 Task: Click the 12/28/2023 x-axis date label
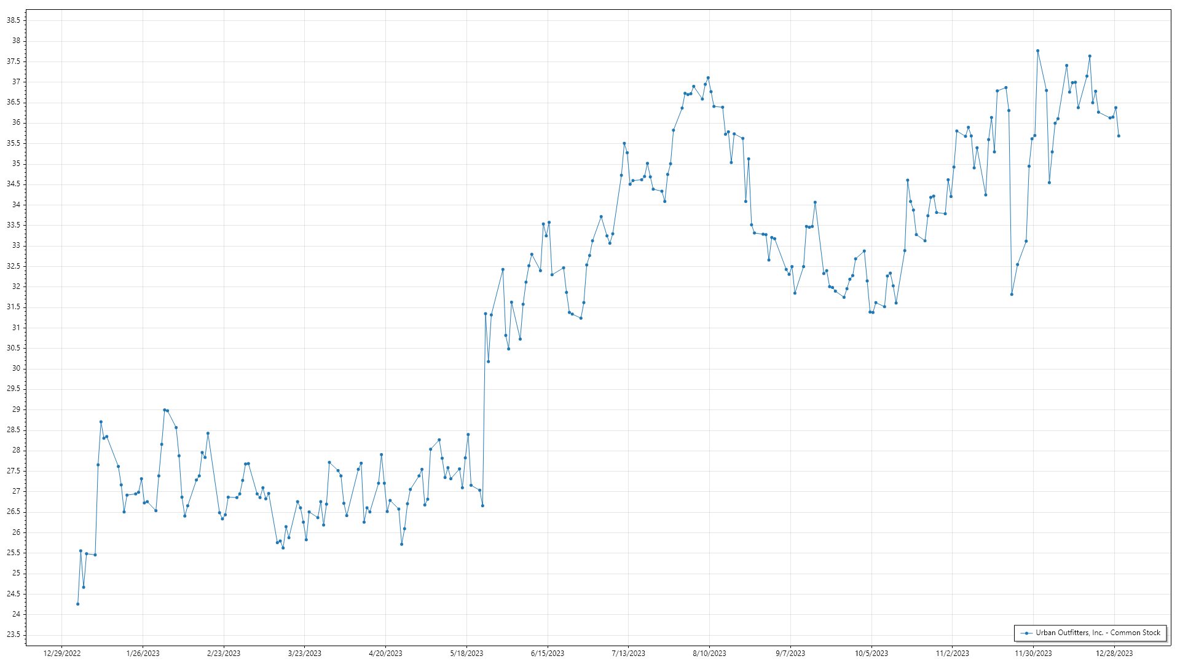pos(1114,654)
